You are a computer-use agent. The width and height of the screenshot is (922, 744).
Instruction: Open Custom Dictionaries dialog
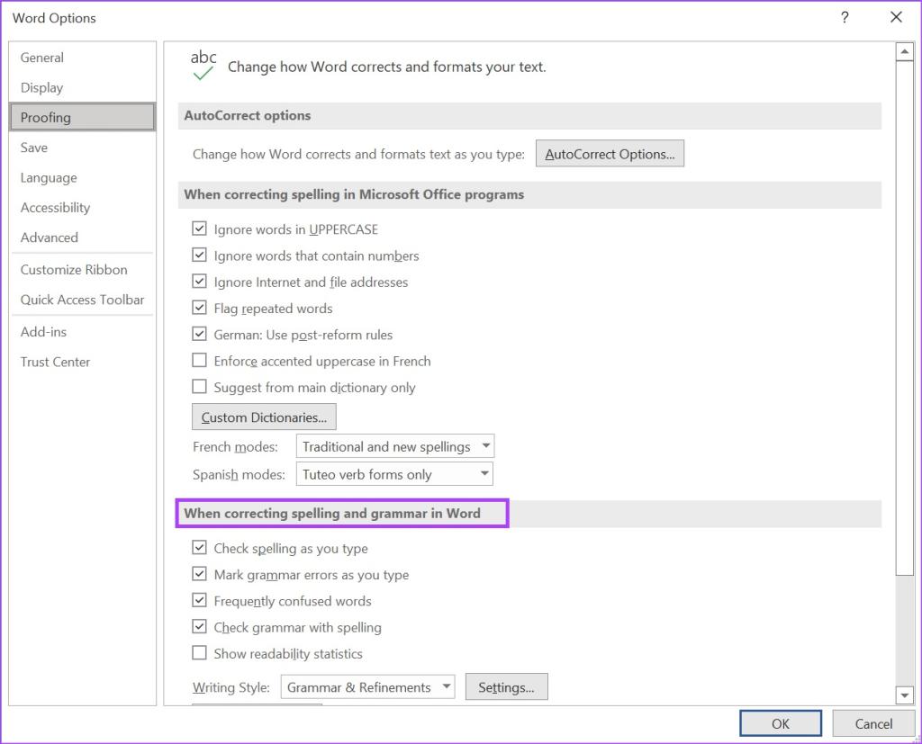(264, 417)
